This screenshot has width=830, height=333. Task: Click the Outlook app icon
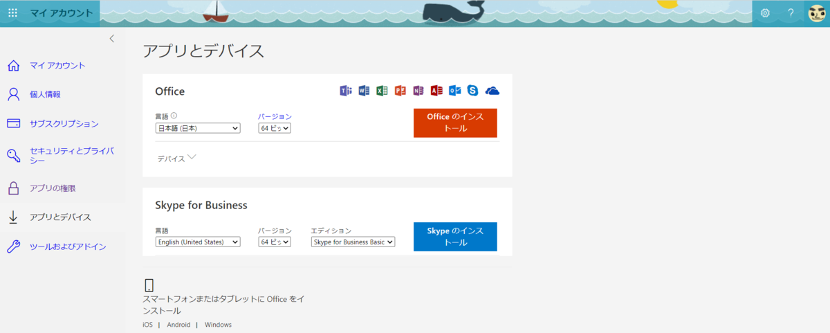coord(454,91)
